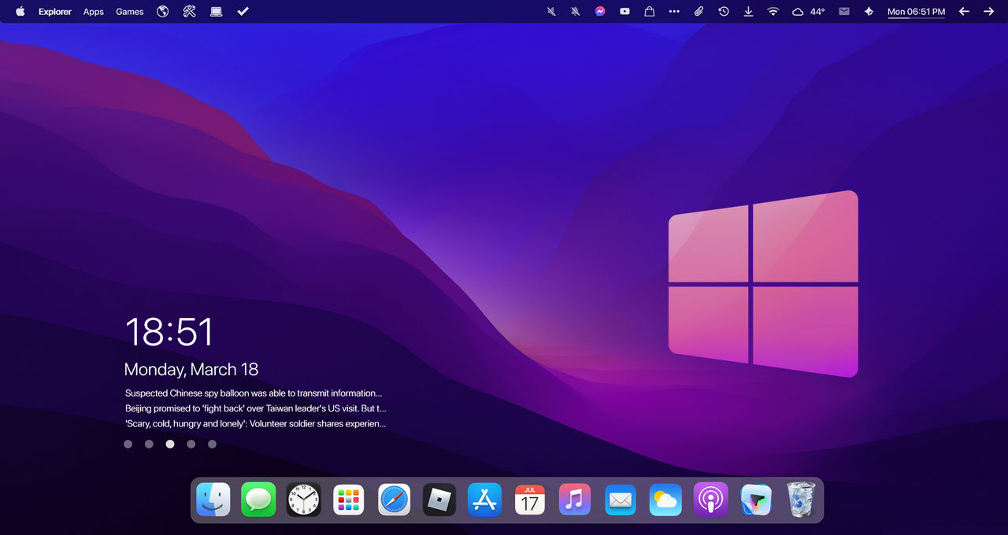Click the four-point star icon
The image size is (1008, 535).
tap(869, 12)
